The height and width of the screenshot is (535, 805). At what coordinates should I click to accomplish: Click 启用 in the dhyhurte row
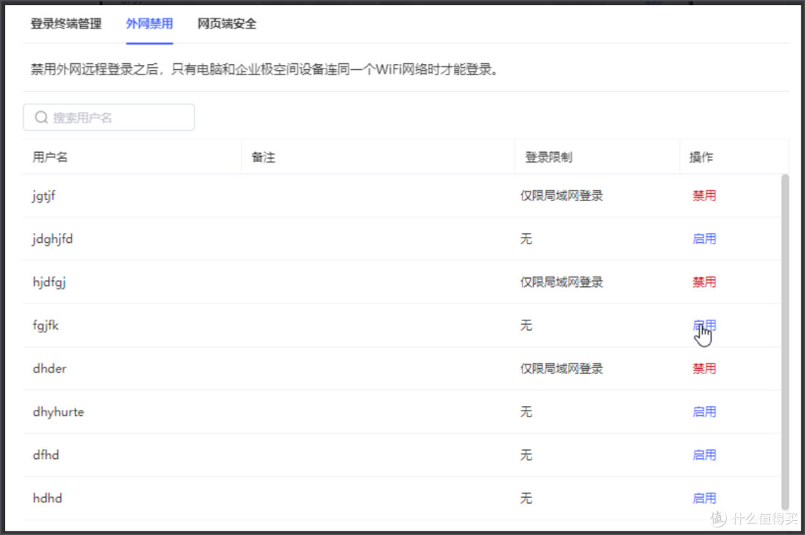click(x=704, y=412)
